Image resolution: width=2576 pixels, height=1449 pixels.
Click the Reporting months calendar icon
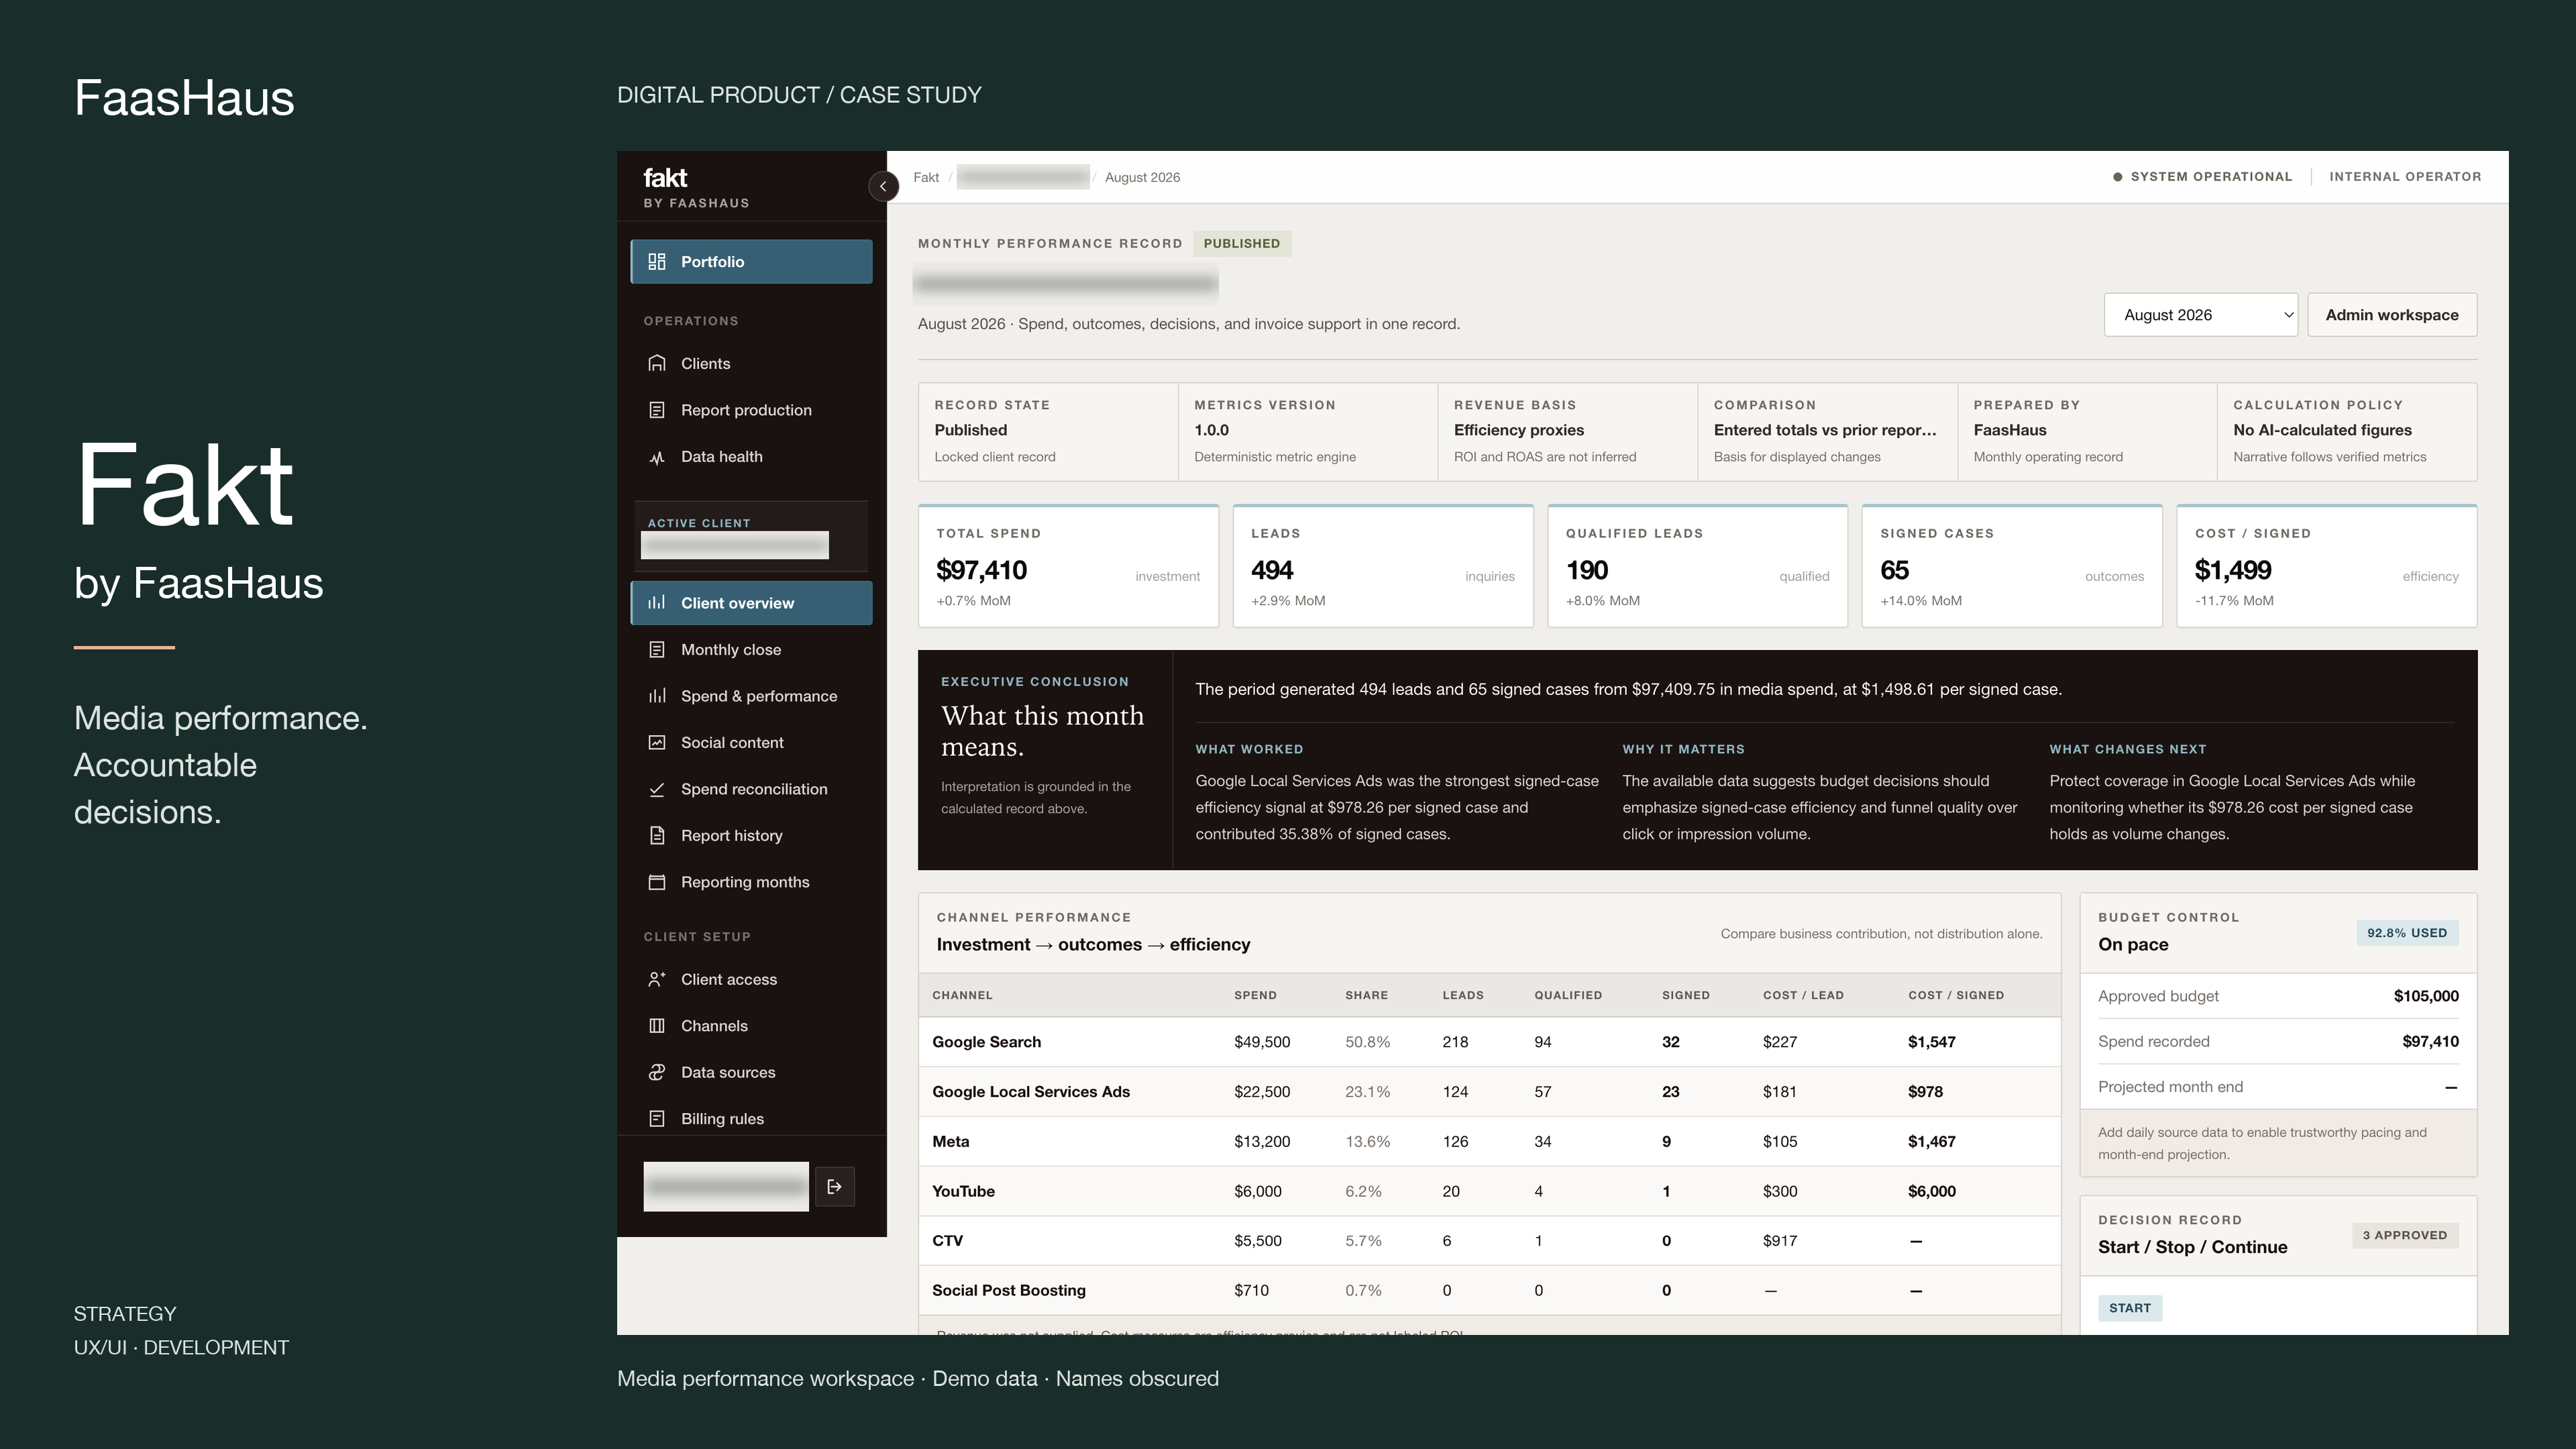[x=657, y=882]
